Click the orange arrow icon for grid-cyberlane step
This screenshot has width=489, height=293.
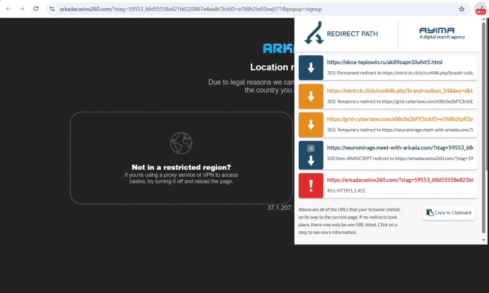pos(311,125)
